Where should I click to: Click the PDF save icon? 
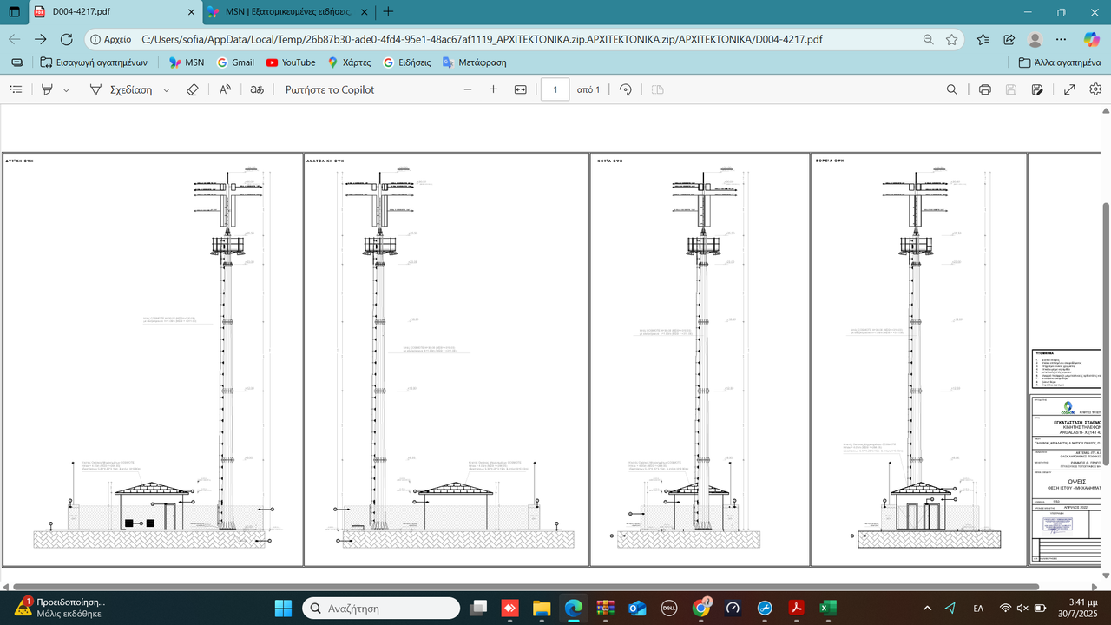(x=1011, y=89)
